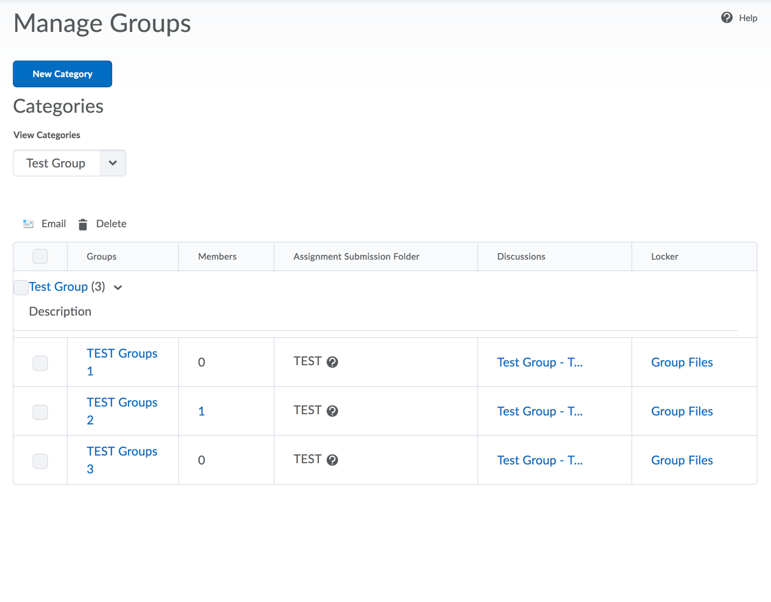Click the New Category button
The image size is (771, 602).
tap(62, 74)
